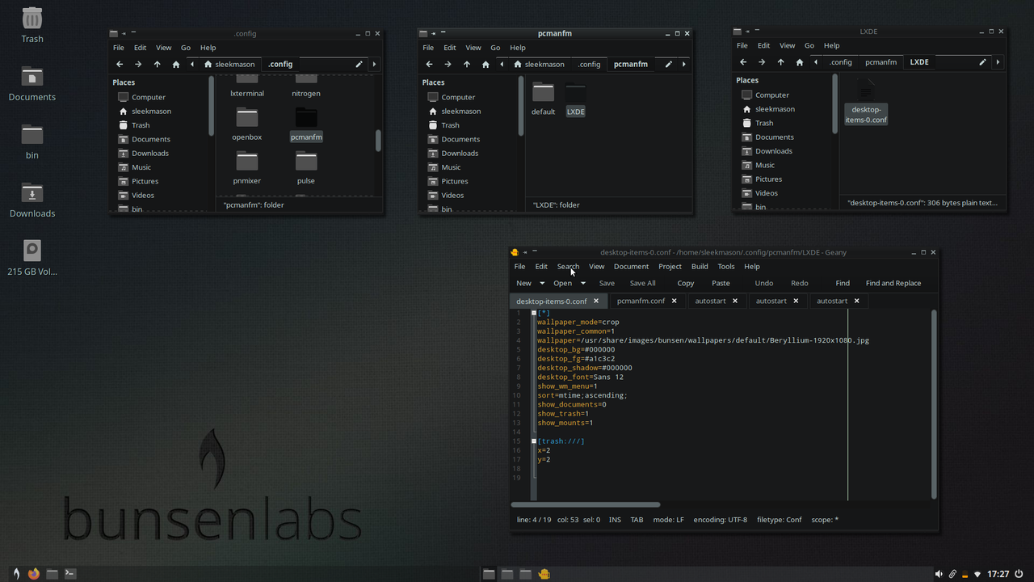Image resolution: width=1034 pixels, height=582 pixels.
Task: Go up a folder in LXDE window
Action: (780, 61)
